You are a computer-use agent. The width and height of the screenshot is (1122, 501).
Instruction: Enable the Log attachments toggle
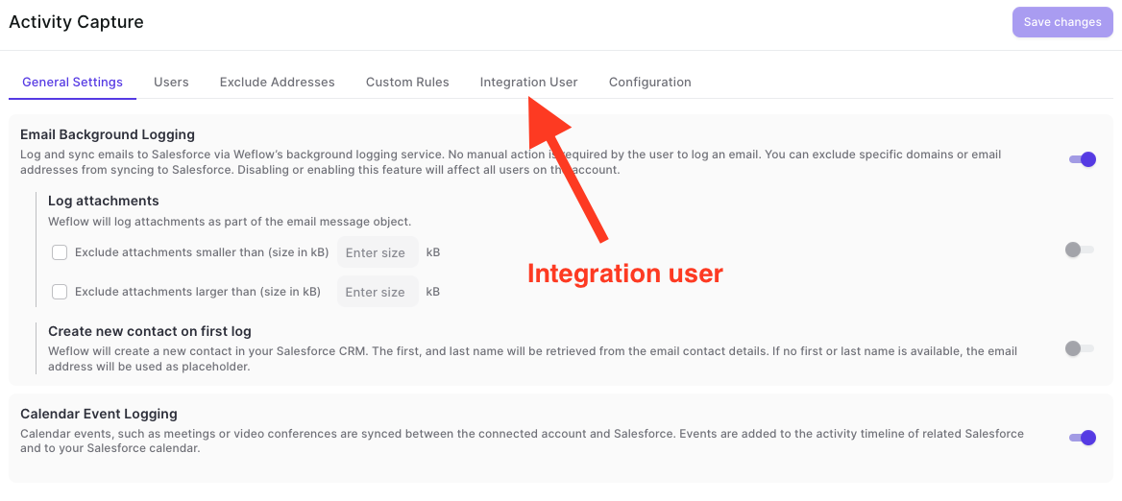pyautogui.click(x=1080, y=250)
